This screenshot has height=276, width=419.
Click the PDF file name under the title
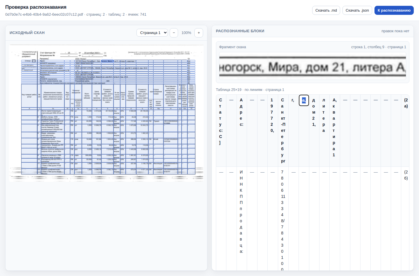pyautogui.click(x=44, y=15)
